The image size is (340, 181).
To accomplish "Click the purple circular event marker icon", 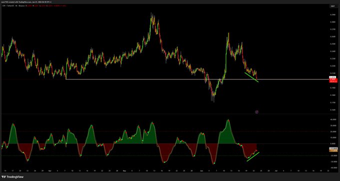I will click(x=256, y=112).
